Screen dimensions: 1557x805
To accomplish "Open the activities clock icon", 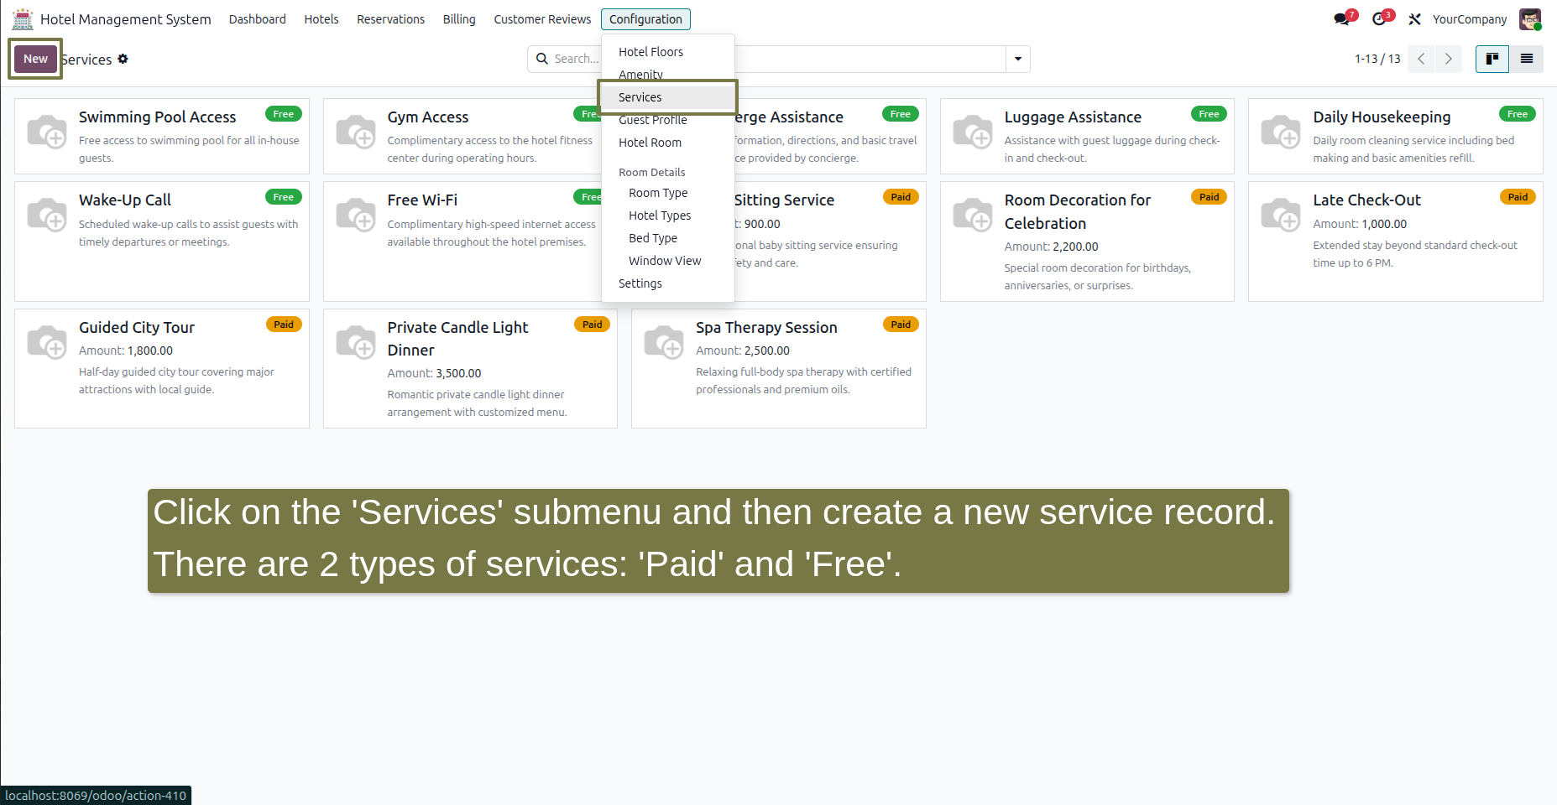I will [x=1379, y=18].
